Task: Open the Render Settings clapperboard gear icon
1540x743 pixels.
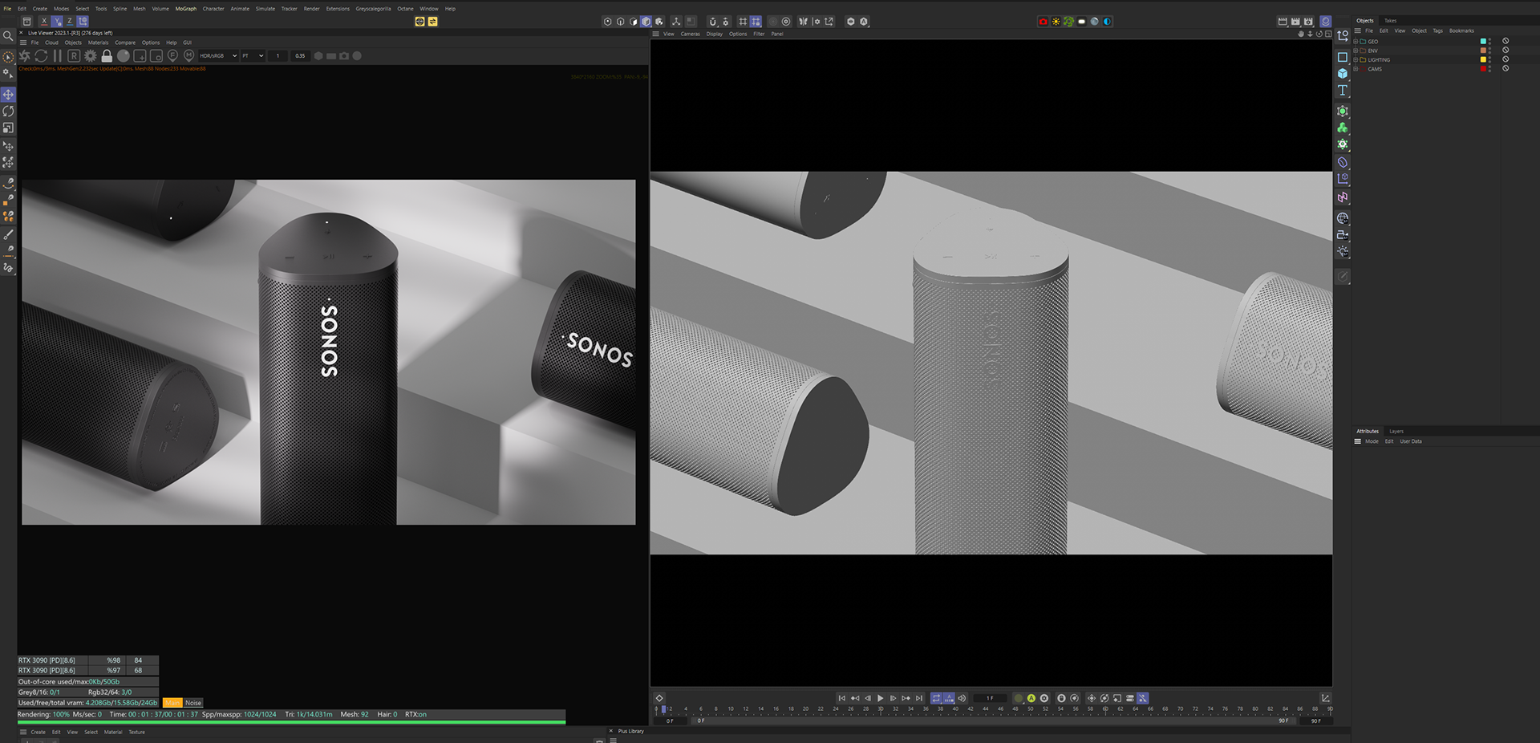Action: pos(1308,22)
